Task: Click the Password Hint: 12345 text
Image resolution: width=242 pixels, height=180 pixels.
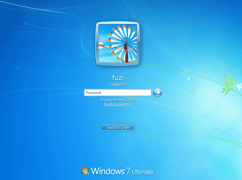Action: [118, 100]
